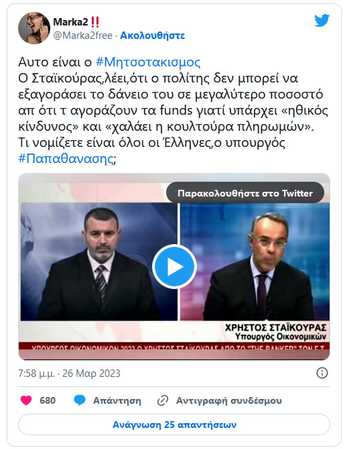Click the blue reply speech bubble icon
The width and height of the screenshot is (347, 450).
tap(80, 400)
